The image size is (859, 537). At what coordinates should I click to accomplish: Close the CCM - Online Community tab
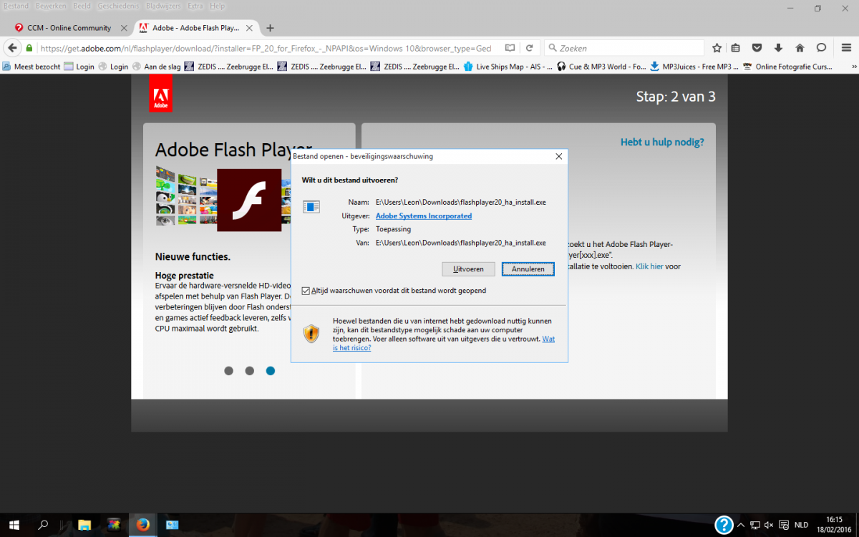124,28
